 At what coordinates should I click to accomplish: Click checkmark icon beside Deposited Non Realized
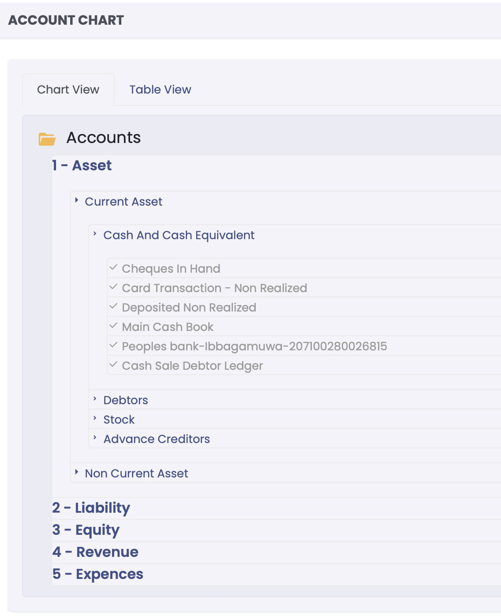[x=113, y=307]
